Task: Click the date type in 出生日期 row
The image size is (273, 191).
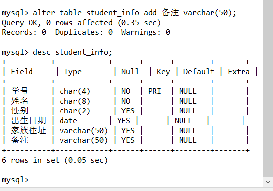Action: (68, 121)
